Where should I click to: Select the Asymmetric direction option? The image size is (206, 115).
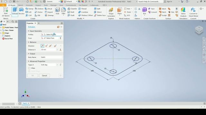[x=55, y=46]
